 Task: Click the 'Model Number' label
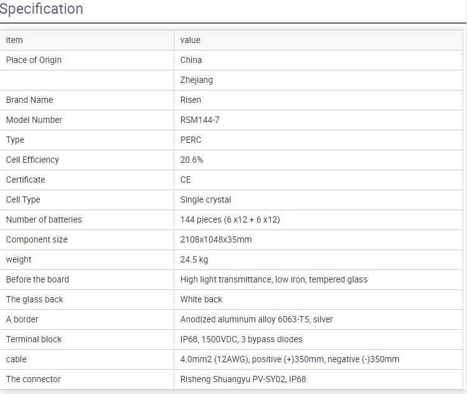(34, 120)
